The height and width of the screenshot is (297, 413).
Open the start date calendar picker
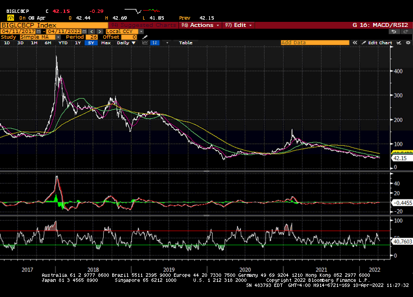pos(39,31)
